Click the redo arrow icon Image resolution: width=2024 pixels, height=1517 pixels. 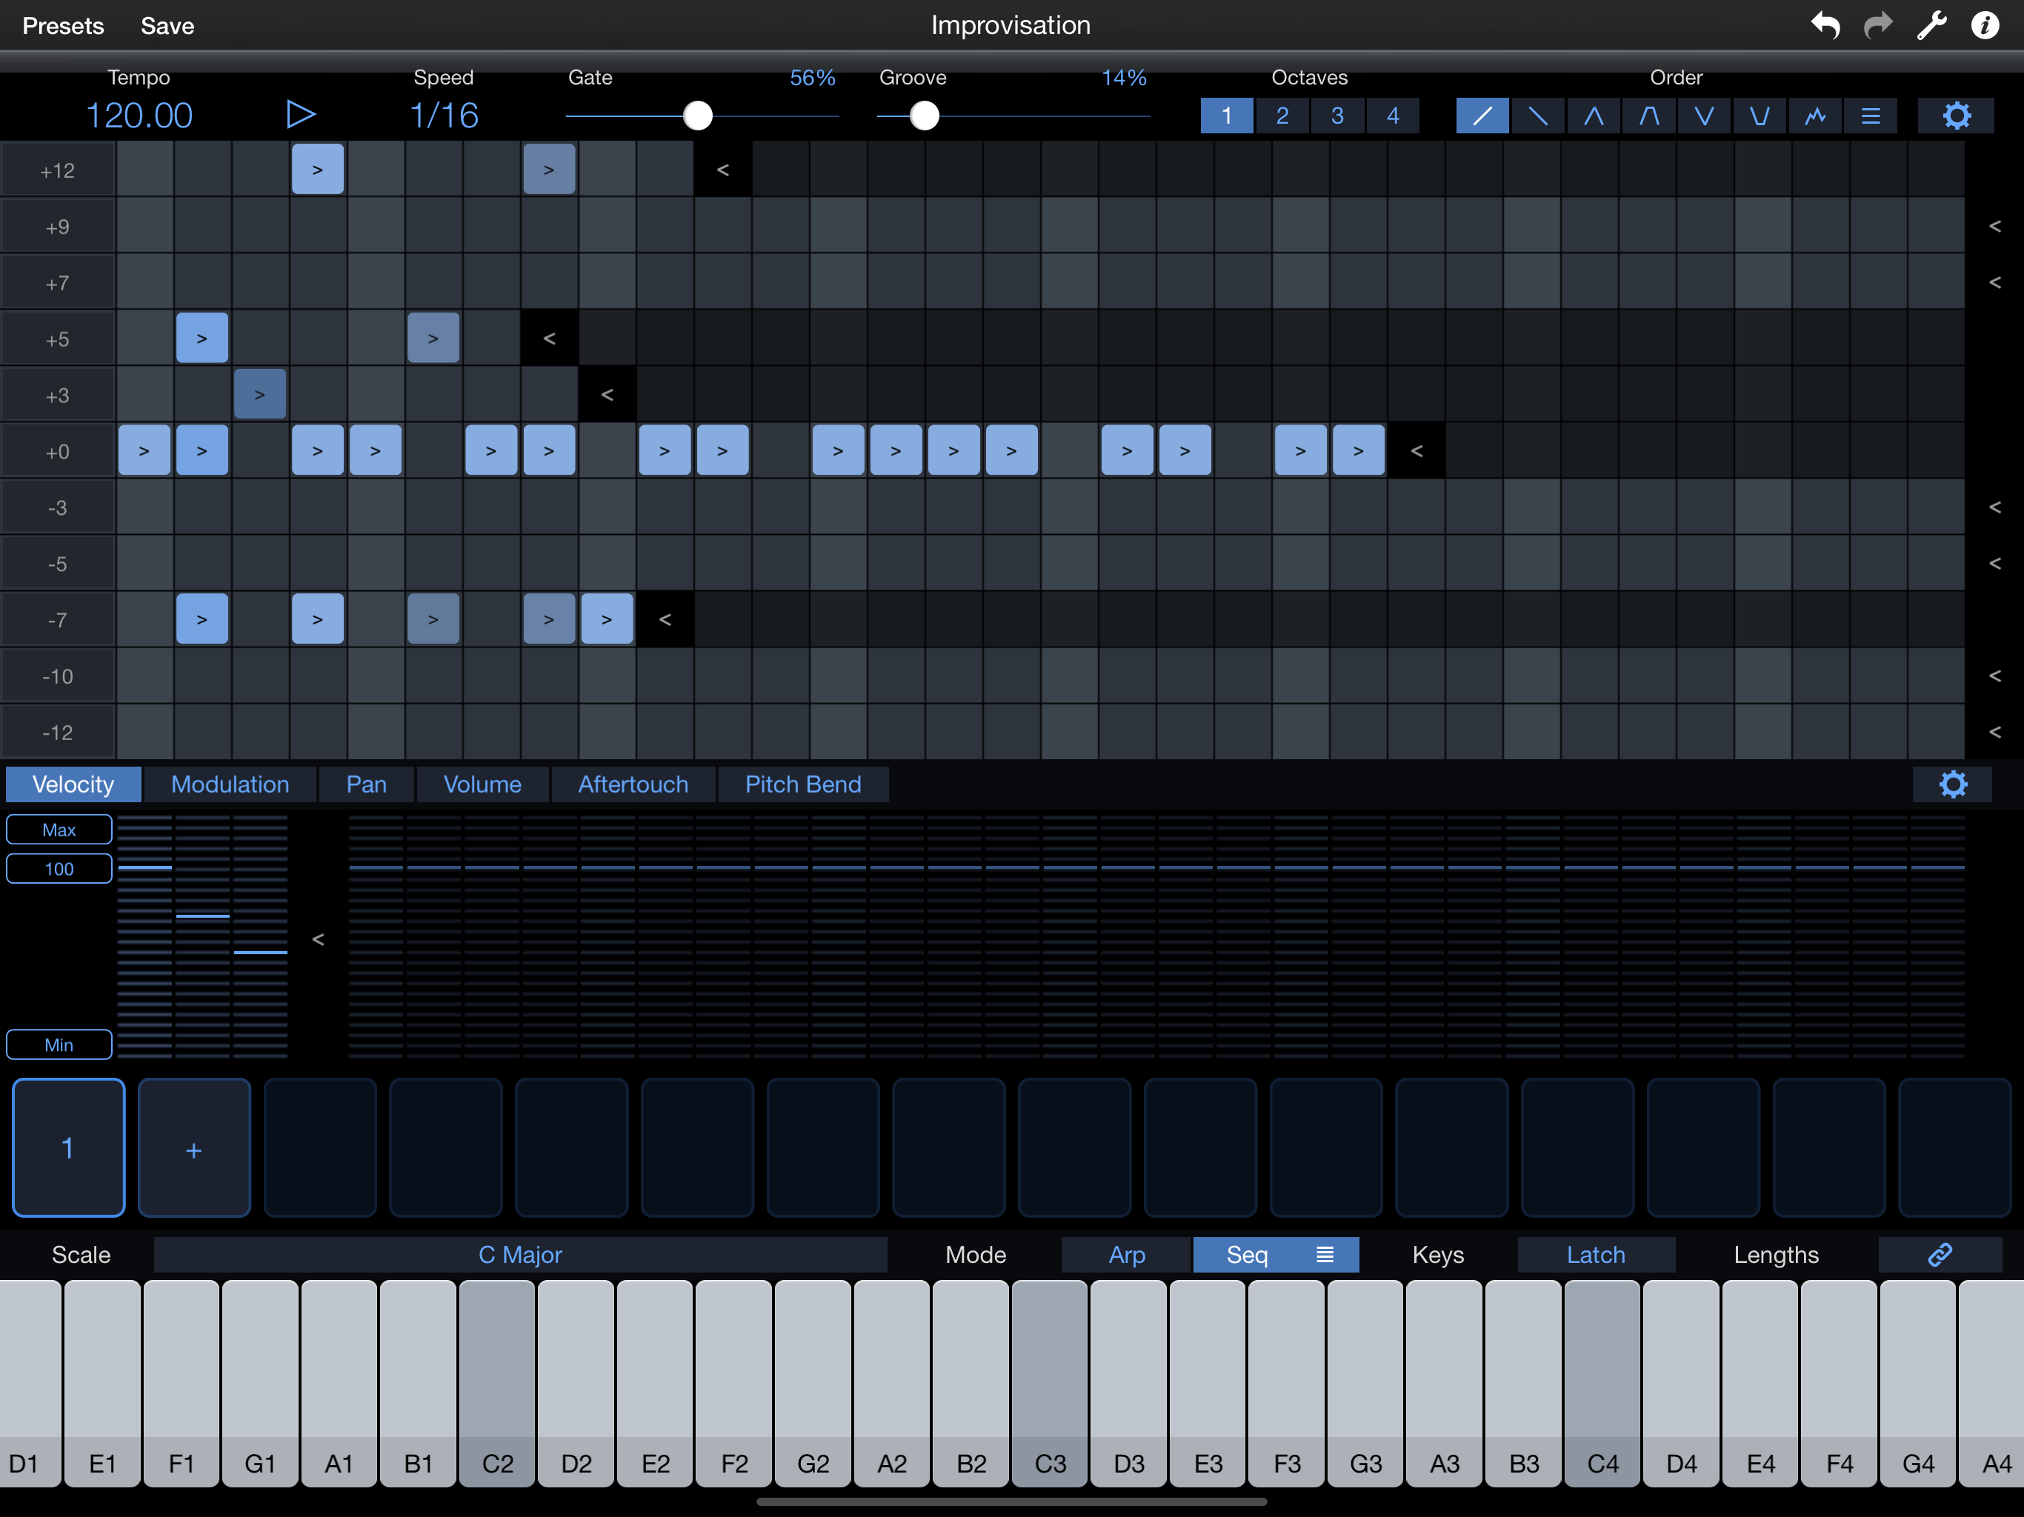pyautogui.click(x=1877, y=24)
